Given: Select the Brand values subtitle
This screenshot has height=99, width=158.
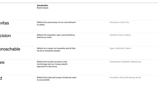Looking at the screenshot, I should pos(42,8).
